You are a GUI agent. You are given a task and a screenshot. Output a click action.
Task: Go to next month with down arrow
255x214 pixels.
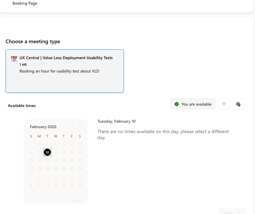click(80, 127)
